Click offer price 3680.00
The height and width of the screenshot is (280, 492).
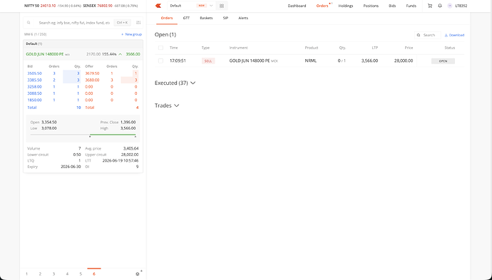pyautogui.click(x=92, y=80)
